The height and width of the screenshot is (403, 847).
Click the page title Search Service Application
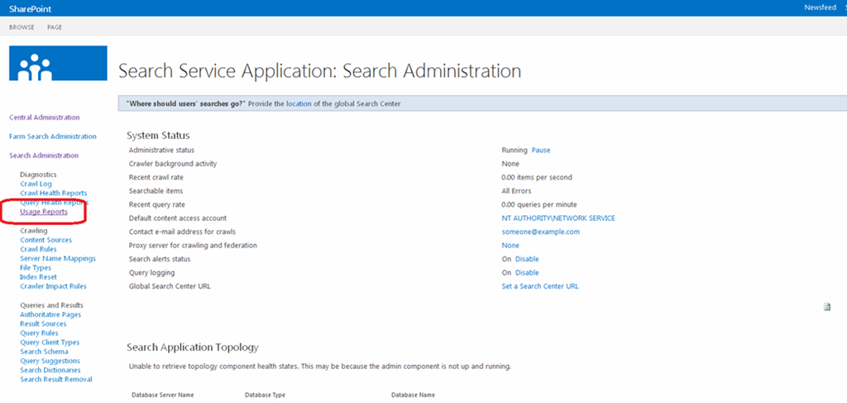[x=320, y=71]
